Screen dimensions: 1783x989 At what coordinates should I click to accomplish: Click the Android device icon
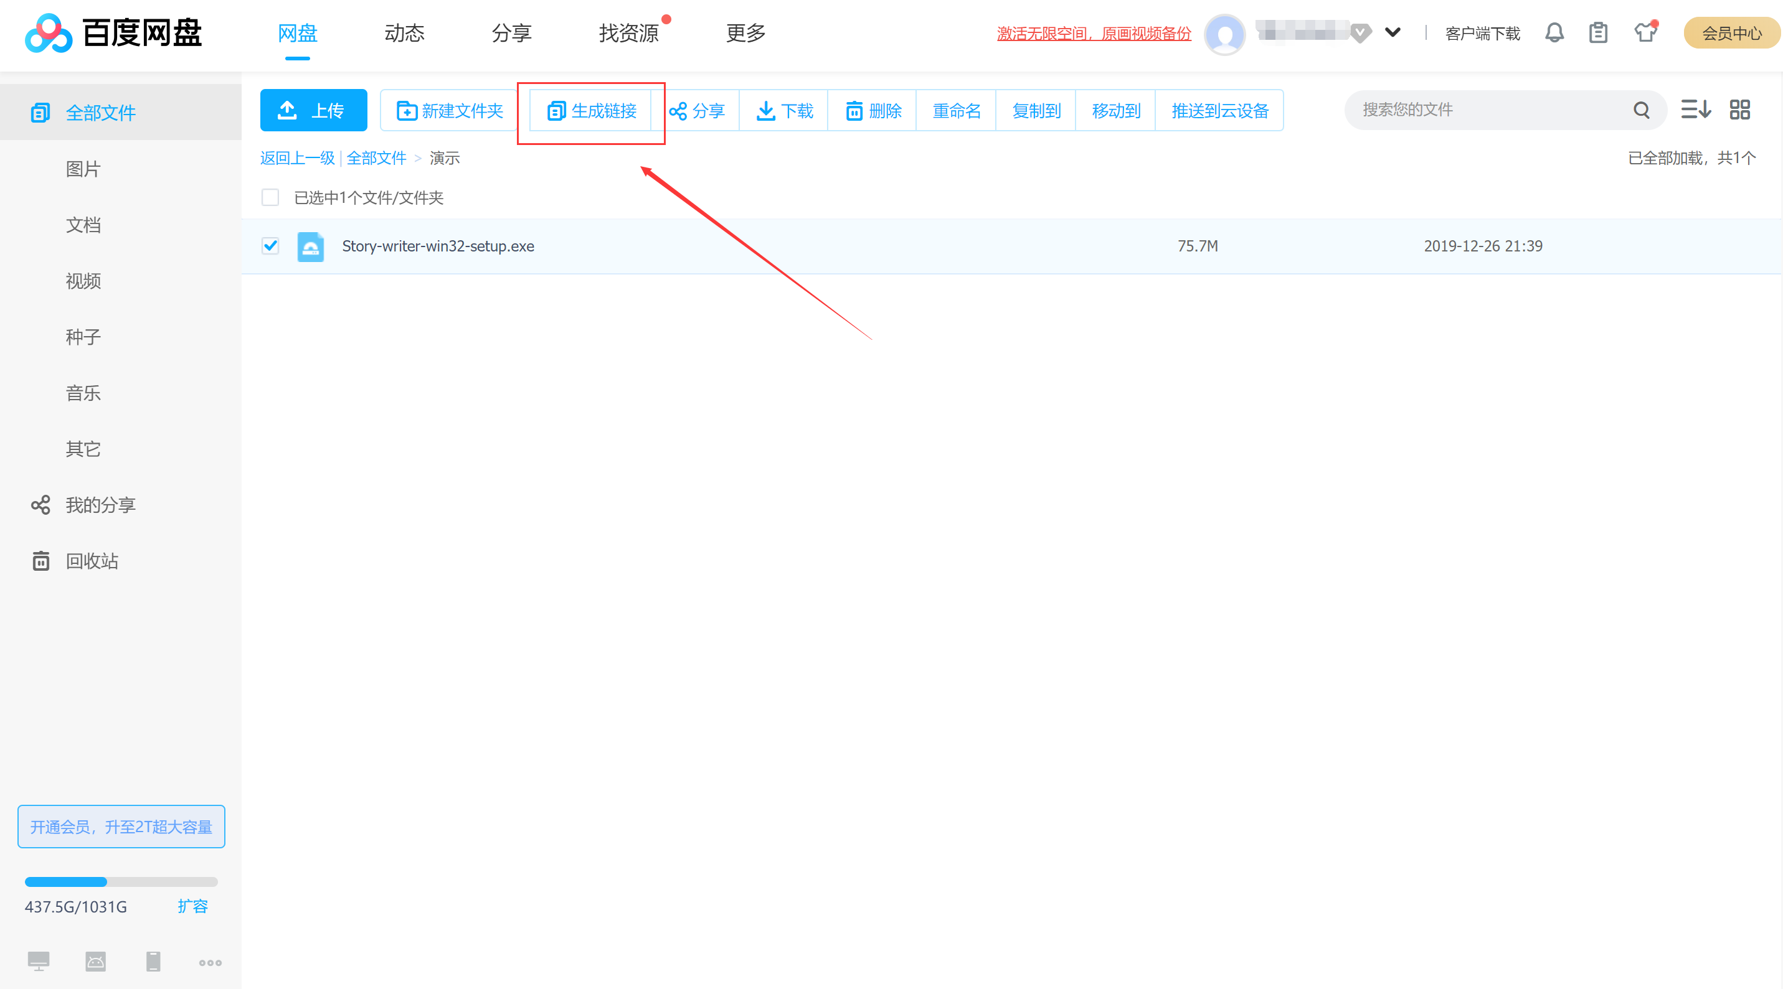[x=95, y=962]
